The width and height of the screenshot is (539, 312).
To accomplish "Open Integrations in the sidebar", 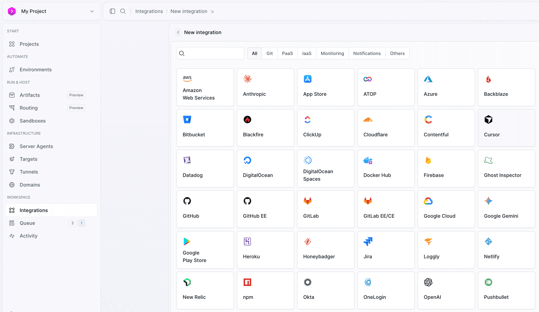I will pyautogui.click(x=51, y=210).
